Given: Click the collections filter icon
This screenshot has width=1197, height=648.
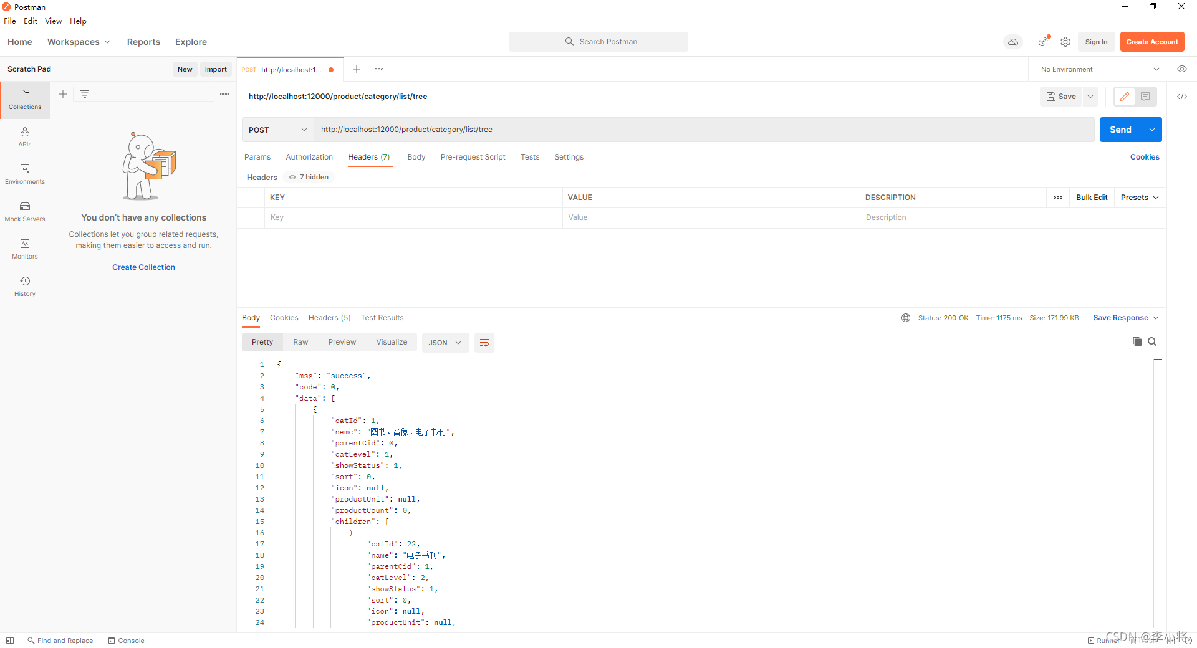Looking at the screenshot, I should 85,94.
